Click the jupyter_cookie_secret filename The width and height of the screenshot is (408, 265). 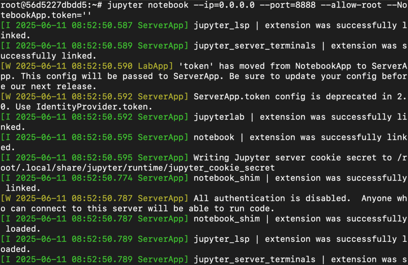tap(222, 168)
